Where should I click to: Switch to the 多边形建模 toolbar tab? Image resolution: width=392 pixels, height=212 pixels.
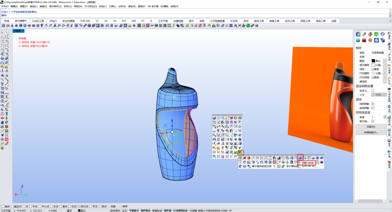pyautogui.click(x=69, y=21)
